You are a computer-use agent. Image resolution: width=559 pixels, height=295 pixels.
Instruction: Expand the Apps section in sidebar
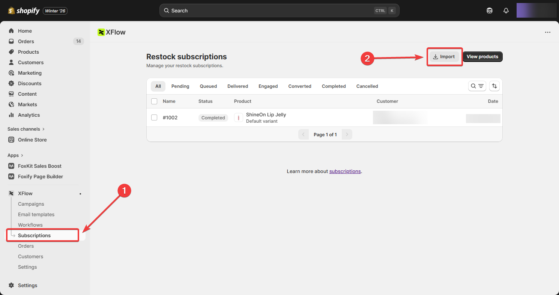[15, 155]
